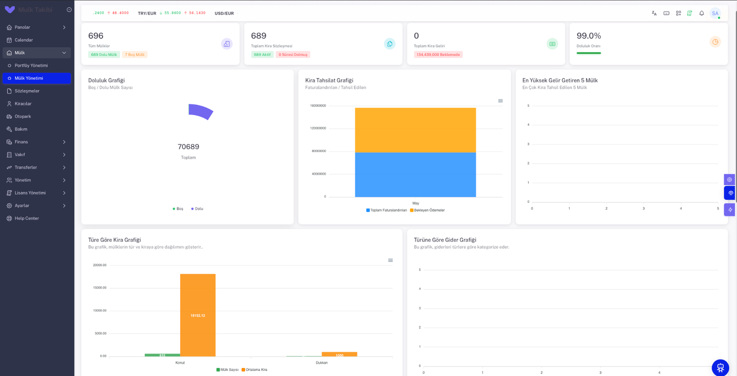Expand the Ayarlar sidebar menu
Viewport: 737px width, 376px height.
(x=37, y=206)
